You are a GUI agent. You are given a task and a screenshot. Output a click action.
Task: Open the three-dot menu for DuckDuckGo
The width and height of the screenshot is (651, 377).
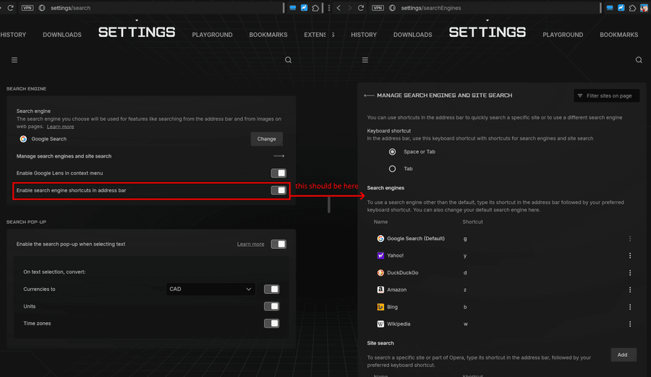pyautogui.click(x=630, y=273)
